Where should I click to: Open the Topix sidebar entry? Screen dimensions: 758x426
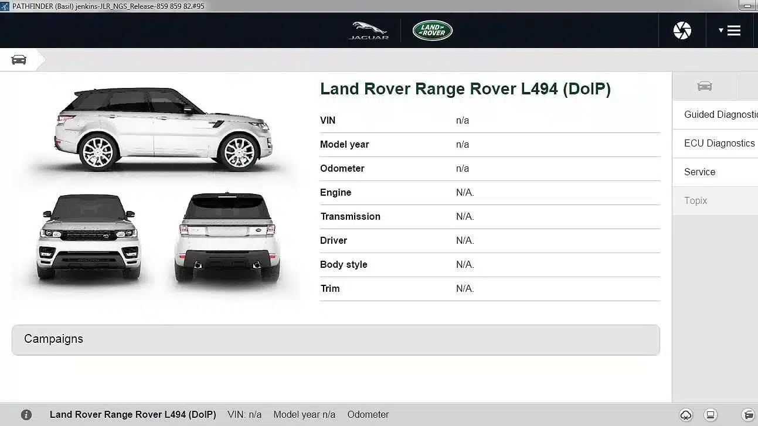(x=695, y=200)
